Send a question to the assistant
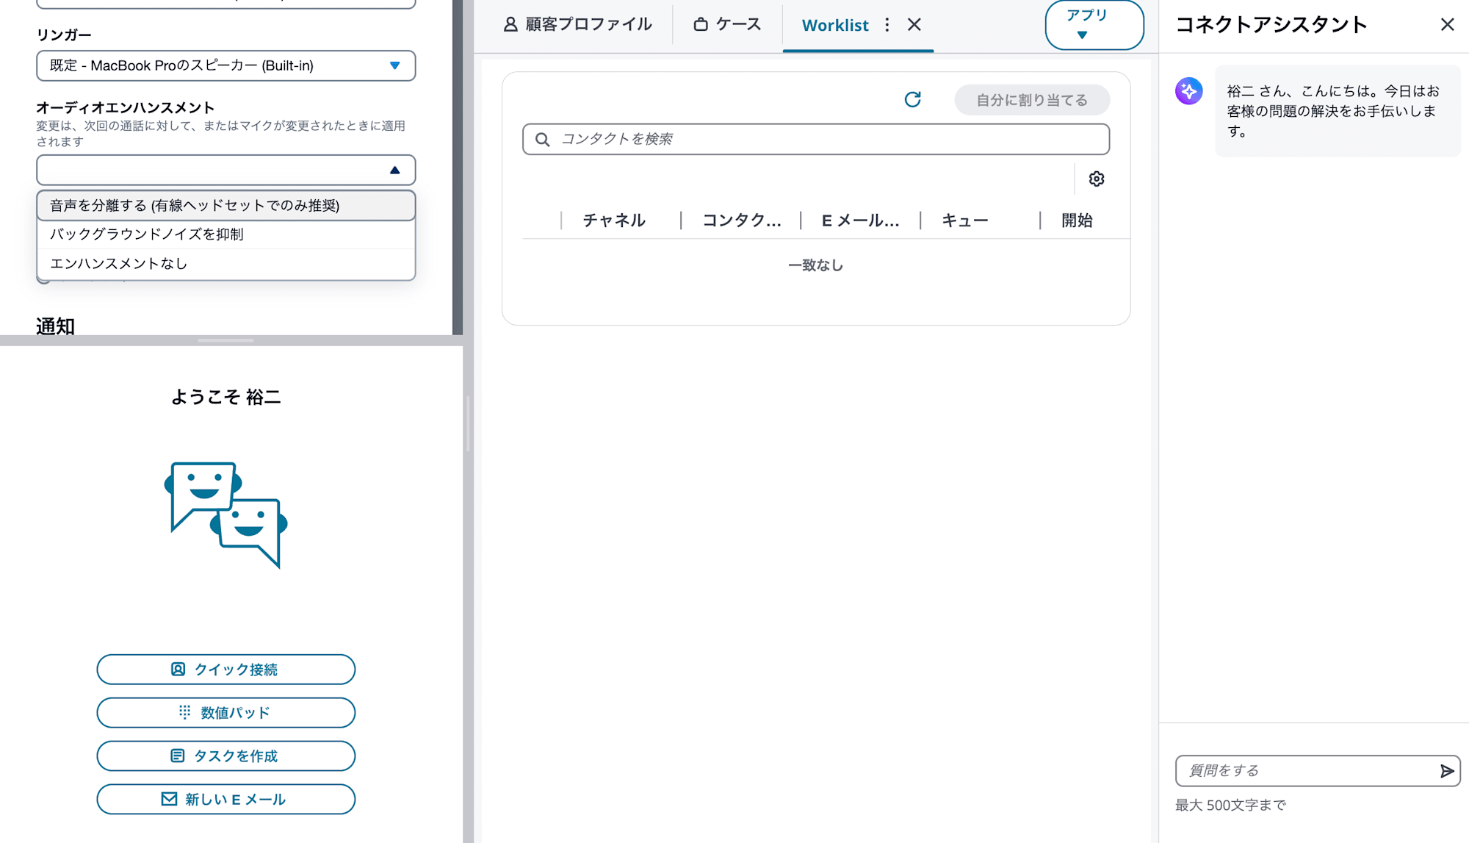The image size is (1469, 843). pos(1446,771)
